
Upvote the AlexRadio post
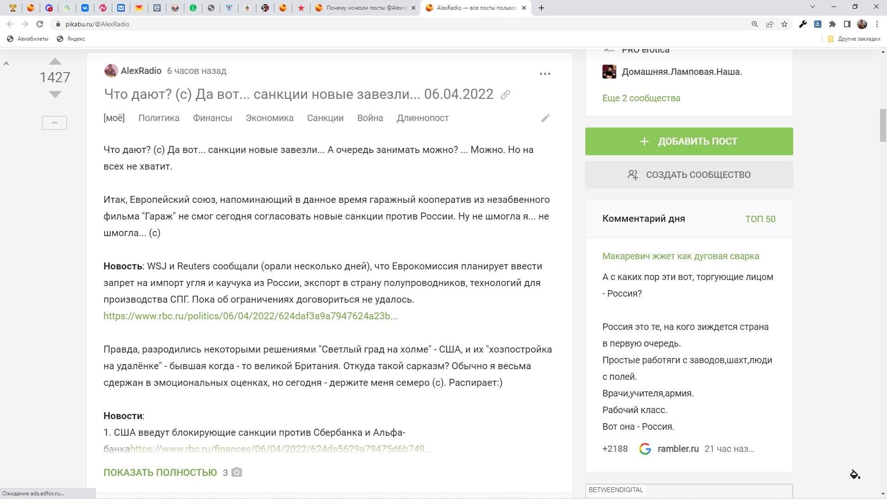55,61
